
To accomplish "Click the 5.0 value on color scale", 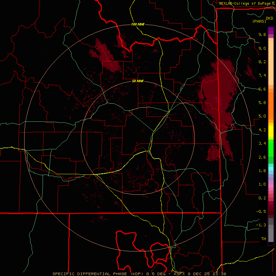I will [262, 116].
